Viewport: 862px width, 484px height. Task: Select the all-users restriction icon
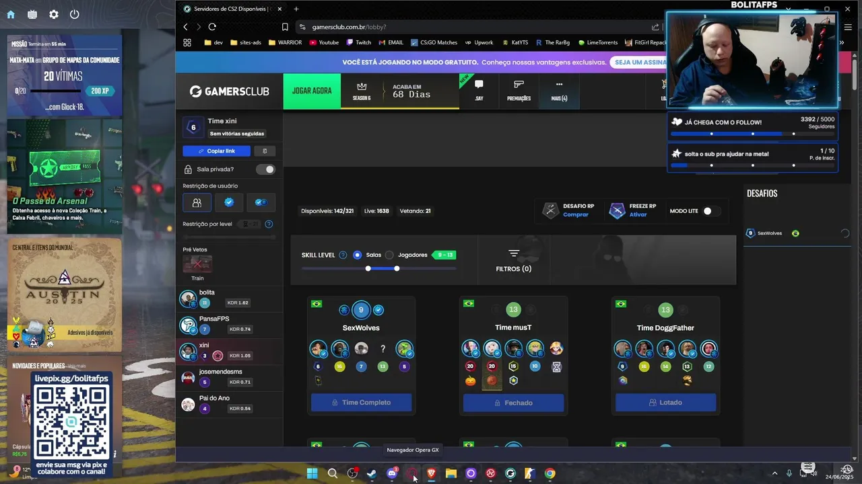tap(197, 202)
